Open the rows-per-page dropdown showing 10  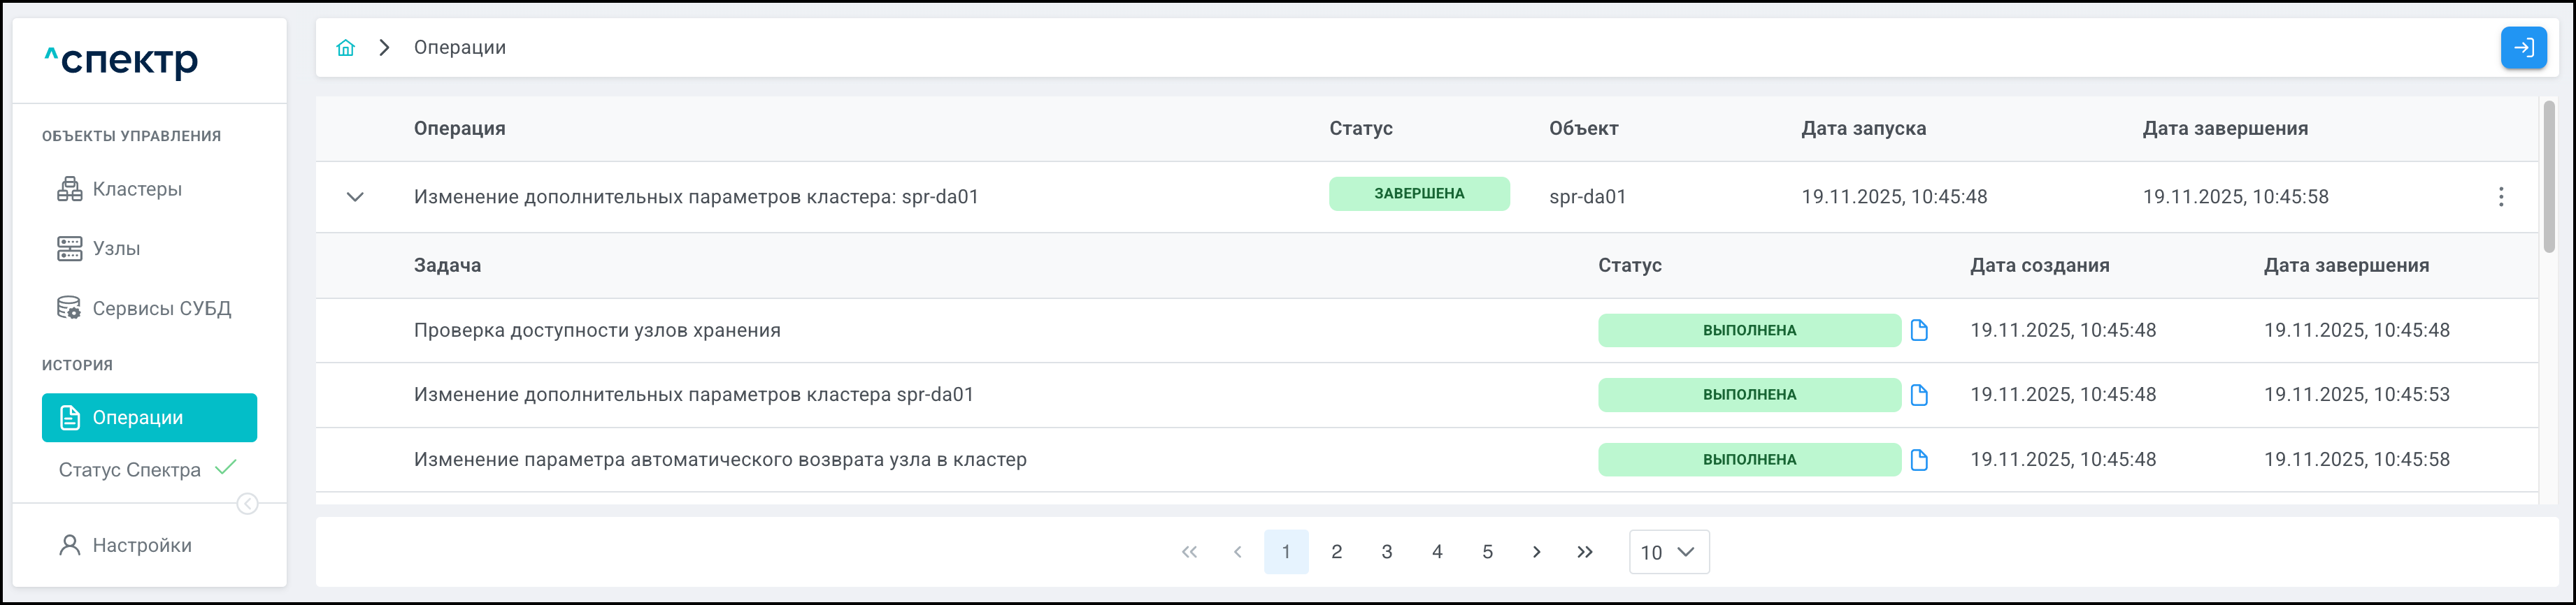[x=1668, y=552]
